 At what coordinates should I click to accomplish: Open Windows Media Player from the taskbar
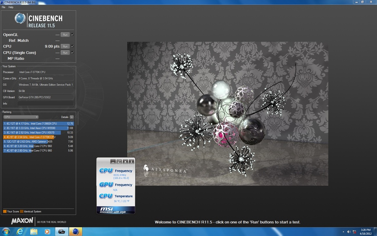click(47, 232)
